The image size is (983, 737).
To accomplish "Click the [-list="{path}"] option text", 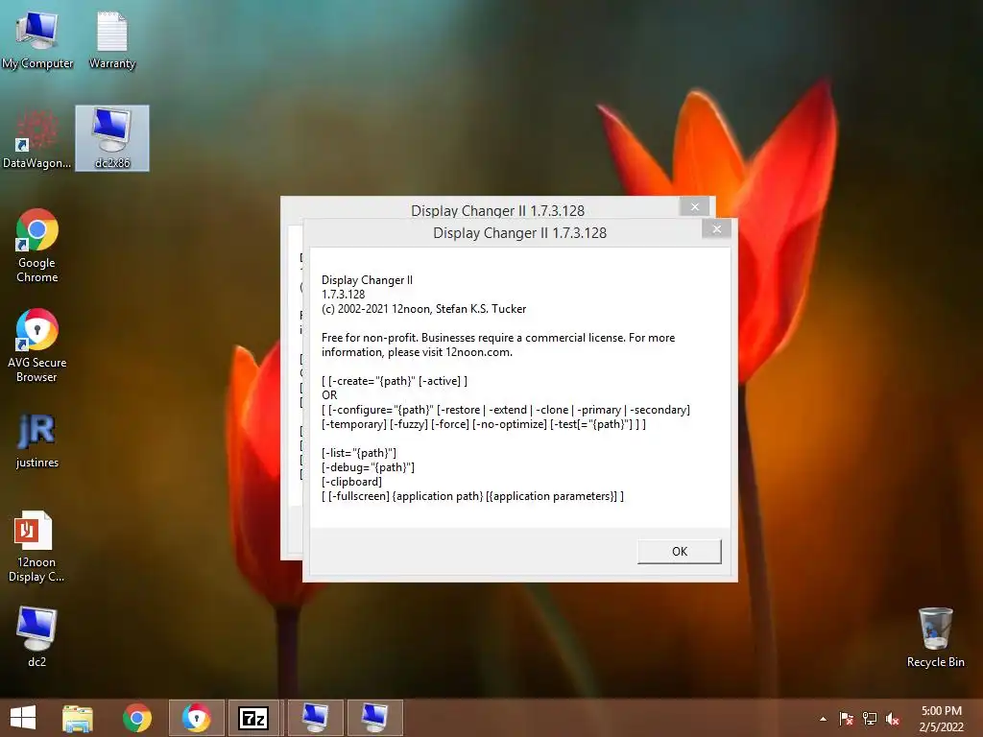I will [359, 453].
